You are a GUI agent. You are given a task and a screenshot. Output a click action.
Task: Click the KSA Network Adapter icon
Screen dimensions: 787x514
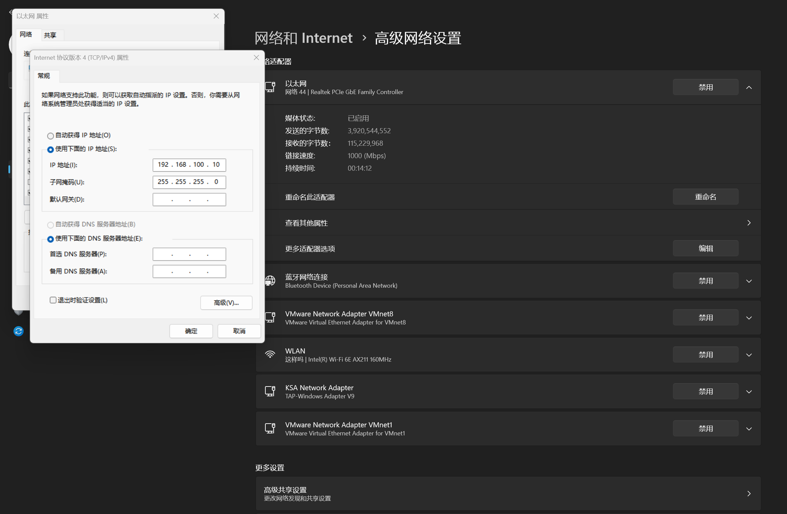[270, 391]
